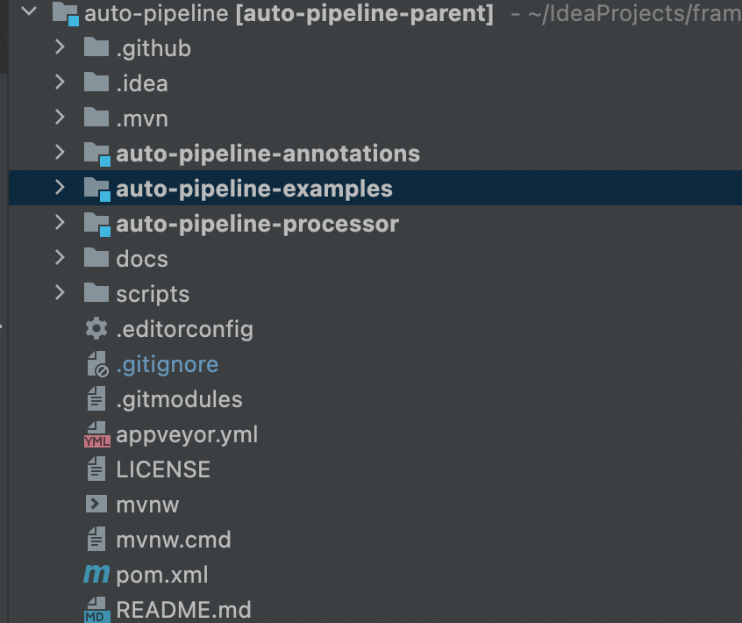Expand the .mvn folder
The width and height of the screenshot is (742, 623).
pyautogui.click(x=60, y=118)
